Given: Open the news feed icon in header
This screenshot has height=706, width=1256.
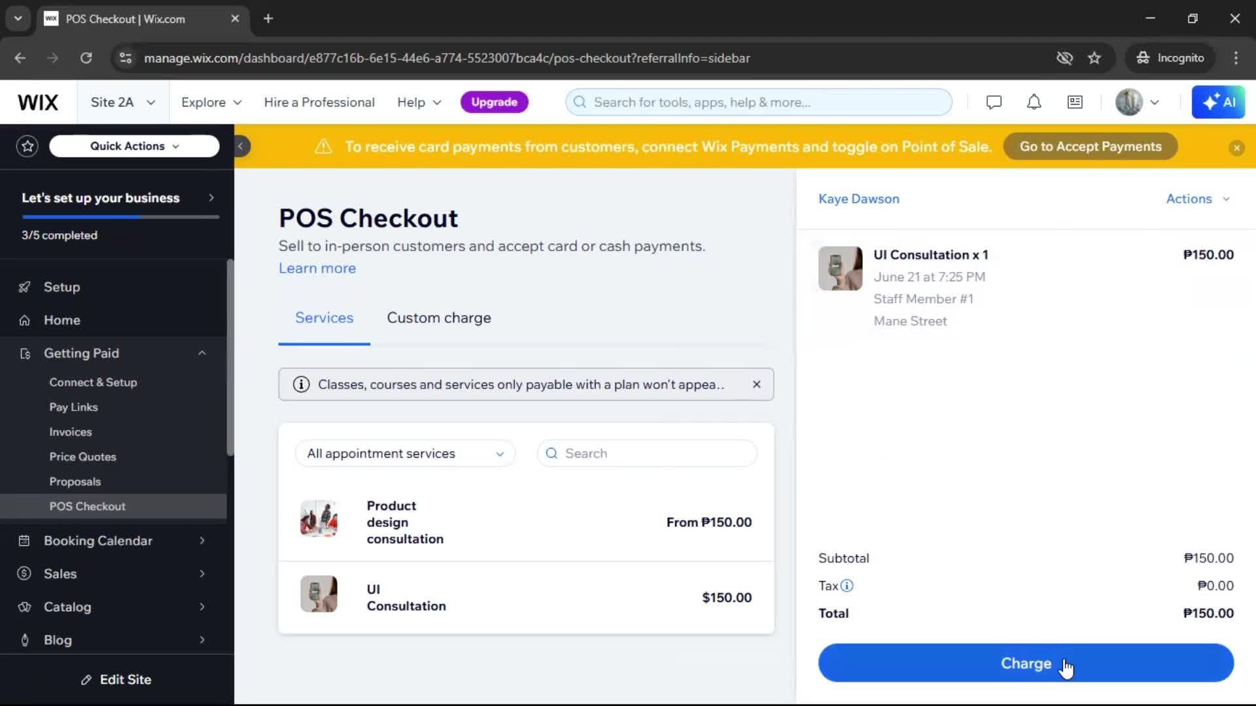Looking at the screenshot, I should tap(1075, 103).
